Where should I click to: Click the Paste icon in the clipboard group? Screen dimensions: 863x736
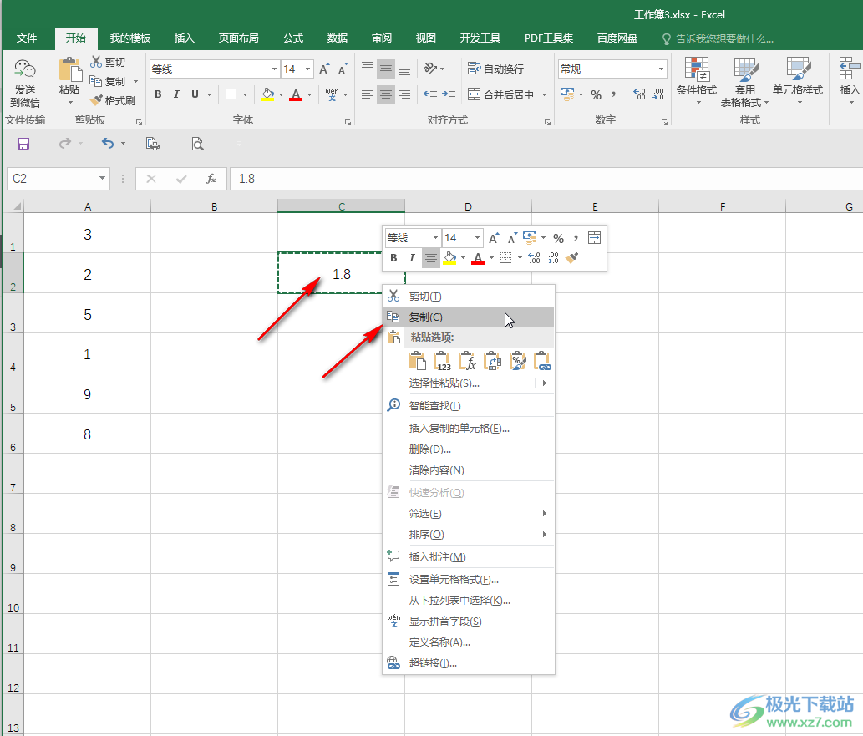click(70, 70)
